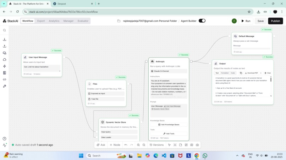Viewport: 286px width, 160px height.
Task: Click the 1 test file entry
Action: (106, 99)
